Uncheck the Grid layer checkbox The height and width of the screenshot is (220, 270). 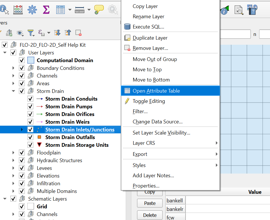tap(22, 207)
